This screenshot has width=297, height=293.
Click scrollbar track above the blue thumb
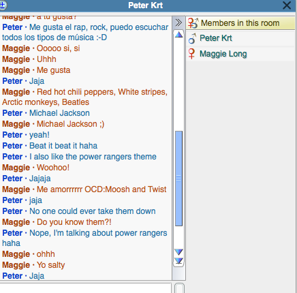(x=178, y=84)
